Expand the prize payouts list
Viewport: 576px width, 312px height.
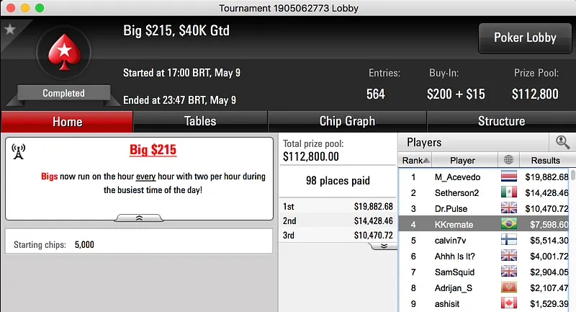click(384, 246)
